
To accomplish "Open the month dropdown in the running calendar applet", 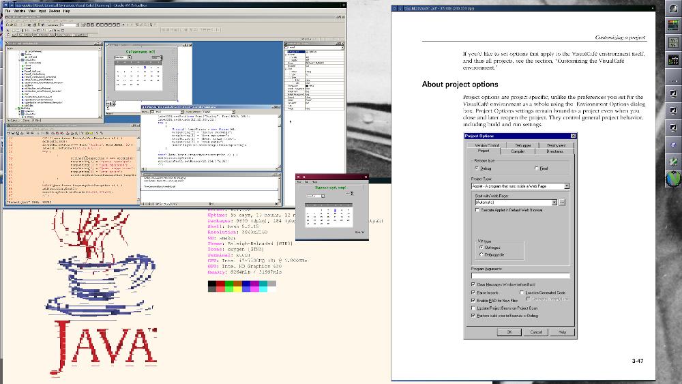I will pos(323,196).
